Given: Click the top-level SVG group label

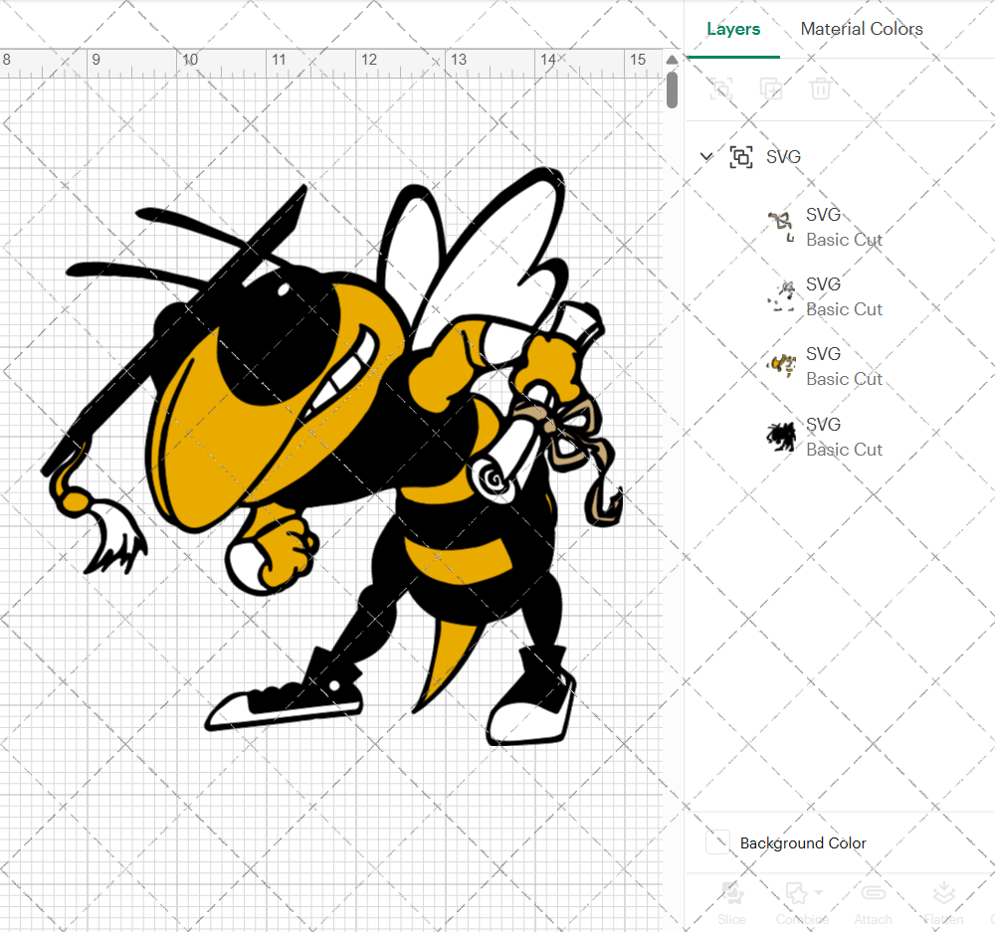Looking at the screenshot, I should 784,157.
